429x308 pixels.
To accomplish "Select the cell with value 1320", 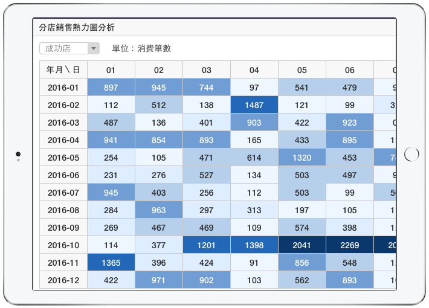I will pos(302,158).
